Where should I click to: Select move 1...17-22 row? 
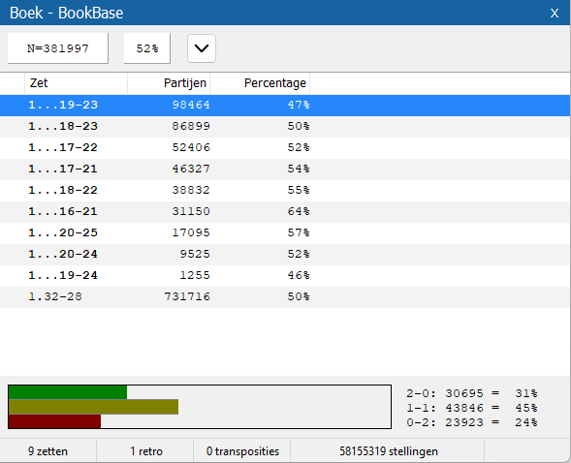point(285,147)
